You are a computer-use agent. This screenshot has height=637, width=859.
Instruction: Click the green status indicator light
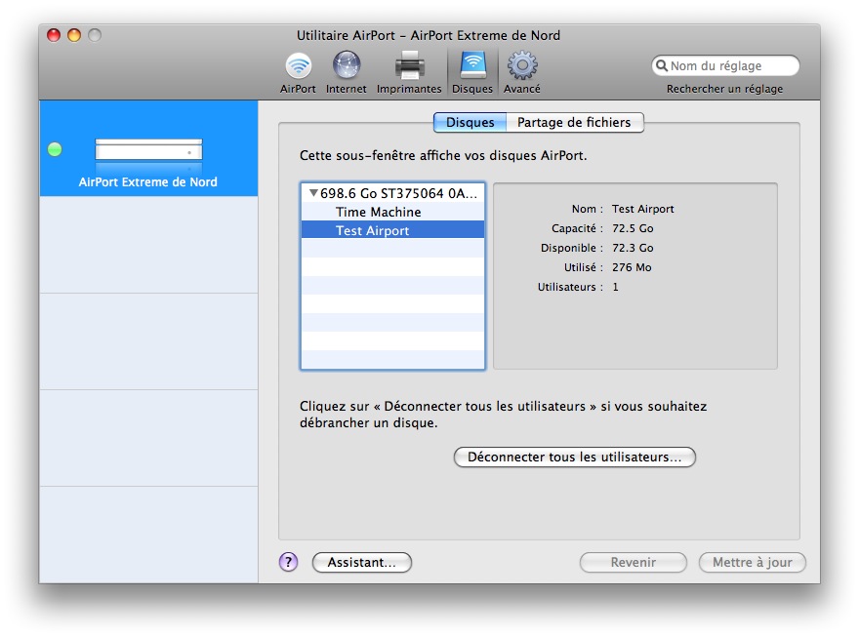[55, 149]
